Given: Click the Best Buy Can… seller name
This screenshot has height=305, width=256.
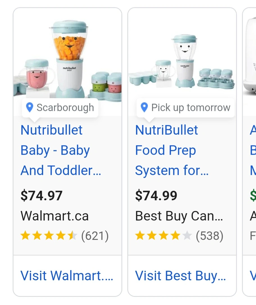Looking at the screenshot, I should pos(179,216).
